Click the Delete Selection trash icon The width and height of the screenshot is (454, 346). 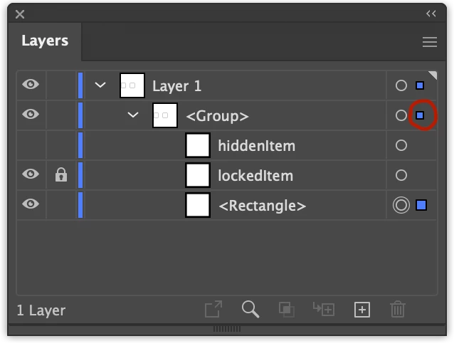tap(398, 309)
